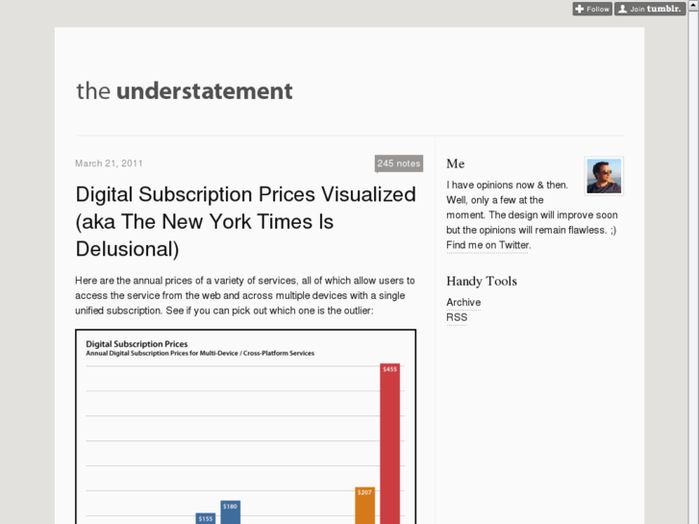Viewport: 699px width, 524px height.
Task: Click the tumblr wordmark in the top bar
Action: pos(663,9)
